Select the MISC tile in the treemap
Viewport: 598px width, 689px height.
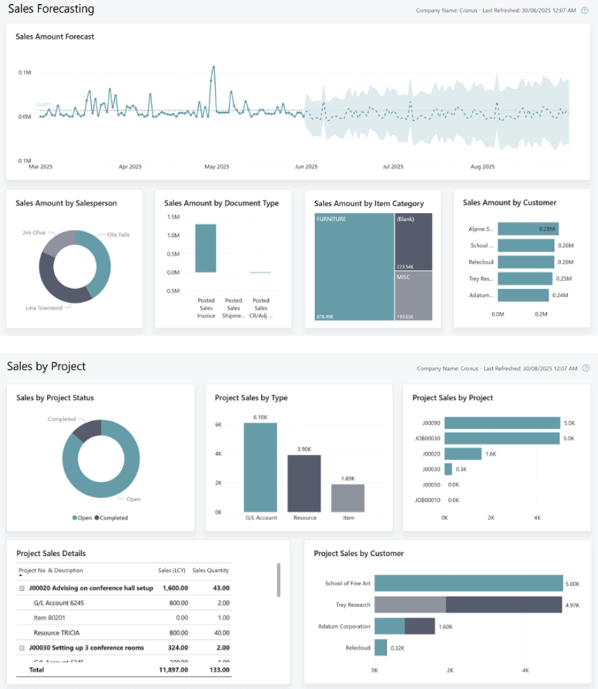click(x=413, y=296)
